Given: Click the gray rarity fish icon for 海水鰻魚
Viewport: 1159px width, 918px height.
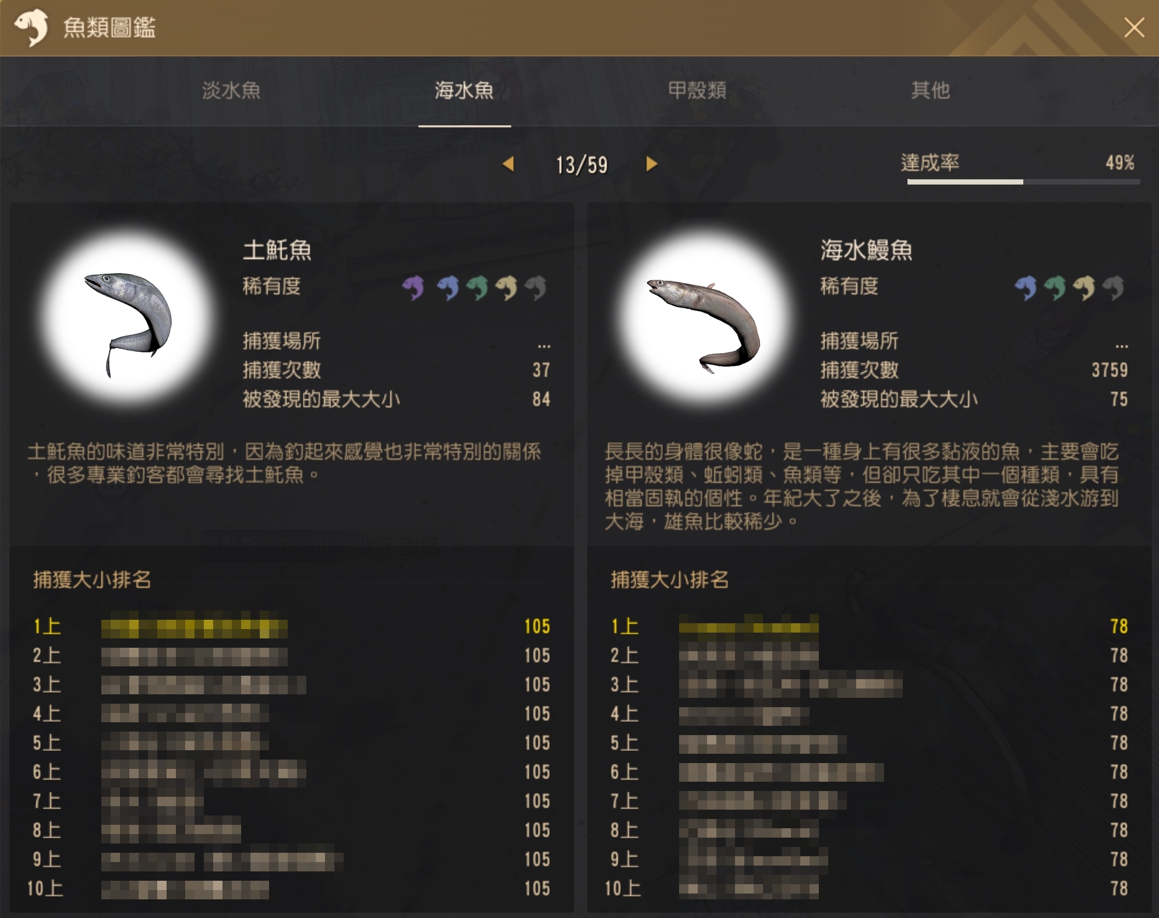Looking at the screenshot, I should point(1114,287).
